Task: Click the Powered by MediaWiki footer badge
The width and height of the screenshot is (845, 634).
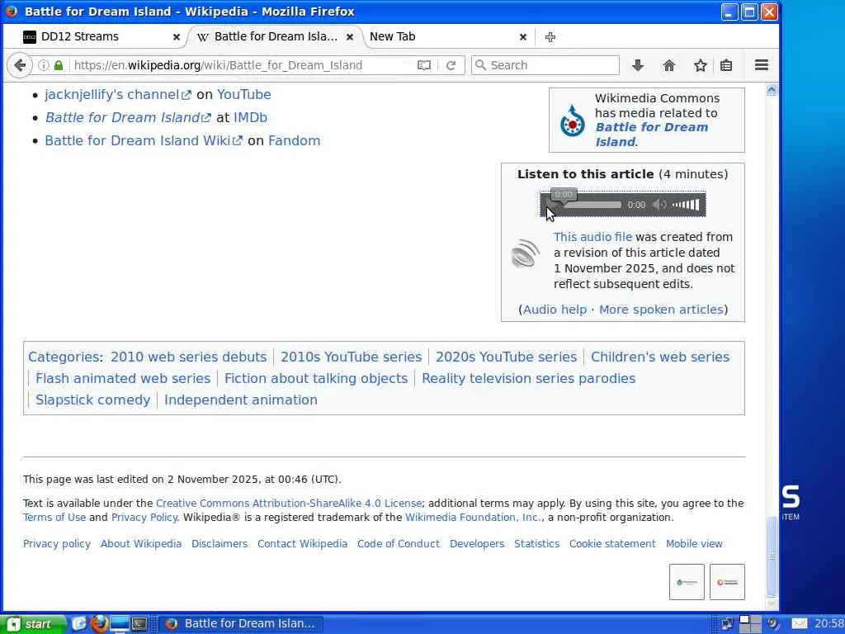Action: point(728,582)
